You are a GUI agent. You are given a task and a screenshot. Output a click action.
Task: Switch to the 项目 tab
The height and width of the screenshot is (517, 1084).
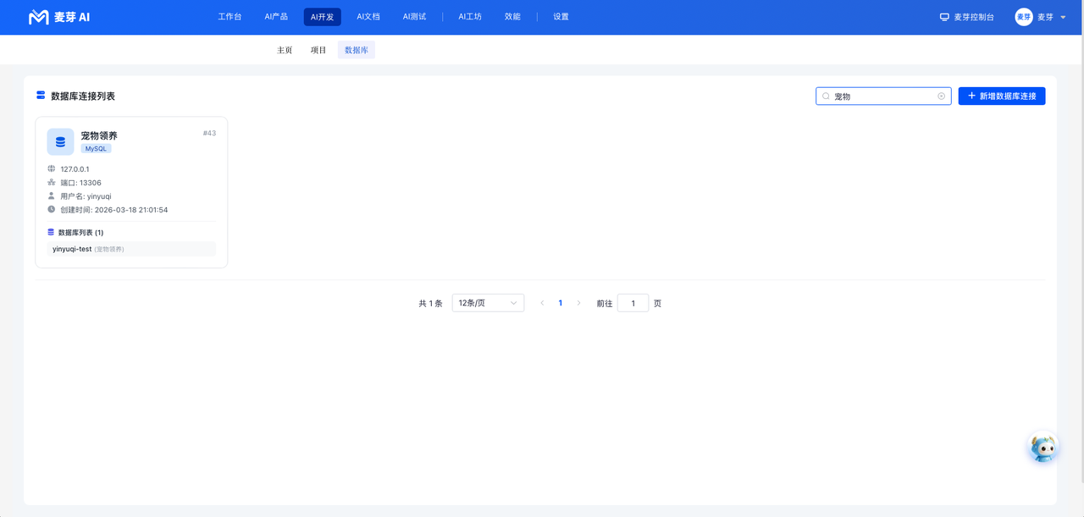click(x=318, y=50)
